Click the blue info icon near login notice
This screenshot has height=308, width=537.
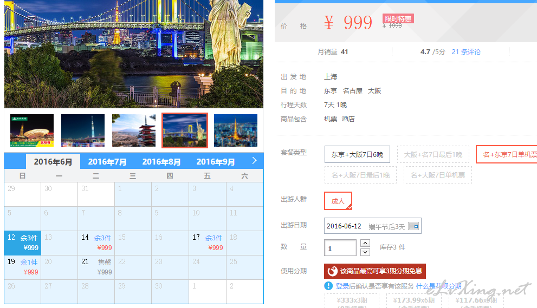(x=328, y=286)
